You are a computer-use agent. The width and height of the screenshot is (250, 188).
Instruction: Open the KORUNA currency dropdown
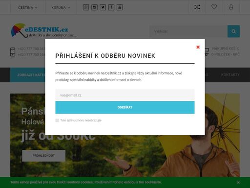pos(61,7)
